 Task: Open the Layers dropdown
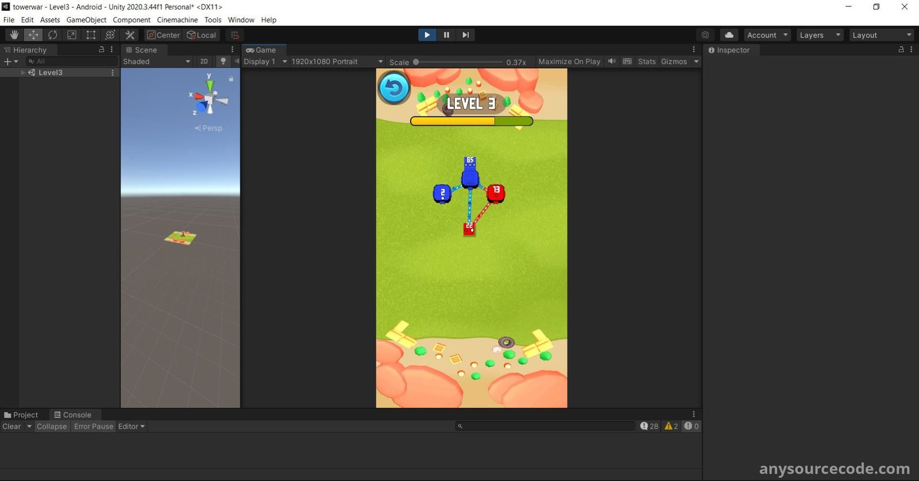(820, 35)
